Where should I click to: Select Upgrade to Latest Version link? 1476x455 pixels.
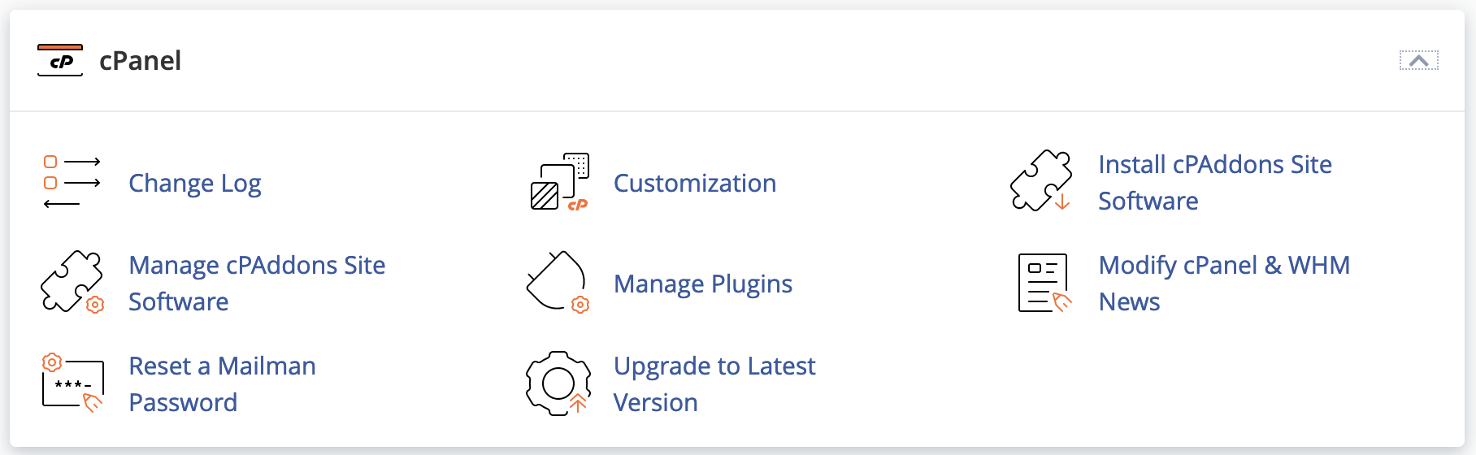pyautogui.click(x=714, y=384)
